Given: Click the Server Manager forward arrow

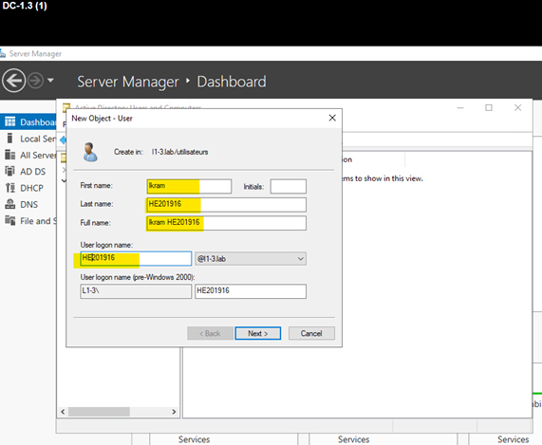Looking at the screenshot, I should click(x=36, y=81).
